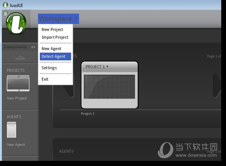Open Settings from Workspace menu
Viewport: 226px width, 166px height.
(49, 68)
